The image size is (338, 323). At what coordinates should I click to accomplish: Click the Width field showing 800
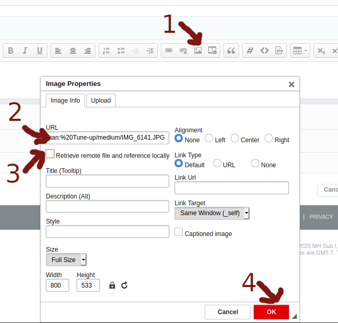(x=57, y=285)
